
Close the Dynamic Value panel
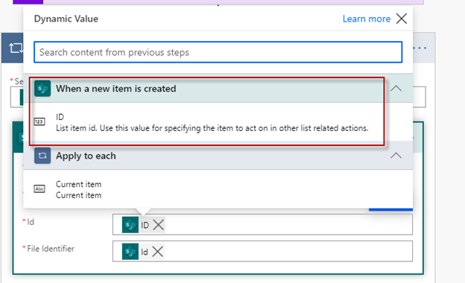point(402,19)
